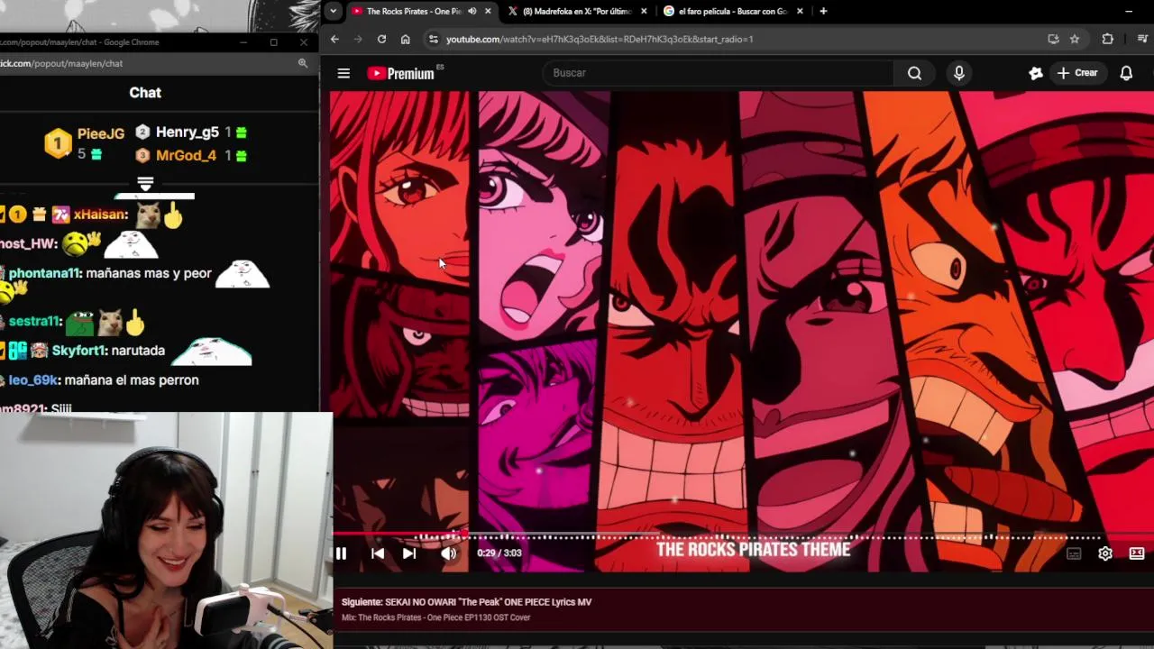Screen dimensions: 1154x649
Task: Close The Rocks Pirates tab
Action: (488, 11)
